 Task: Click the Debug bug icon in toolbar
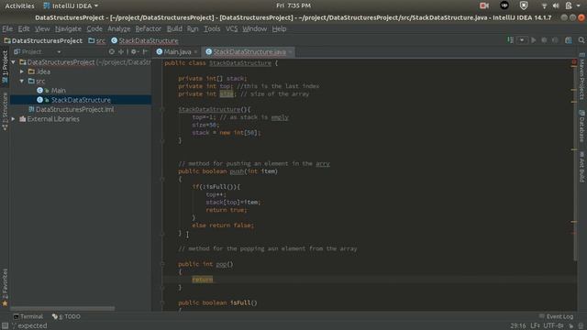click(x=544, y=40)
